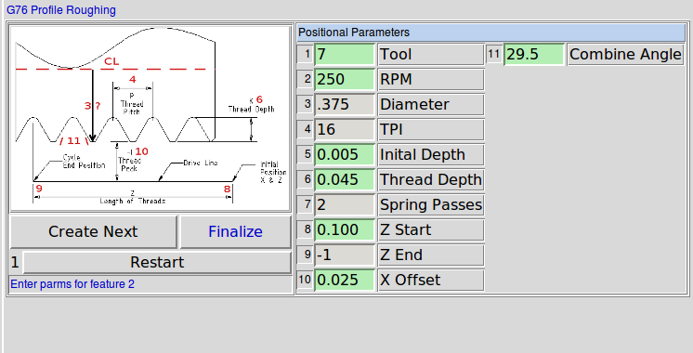Image resolution: width=693 pixels, height=353 pixels.
Task: Select the RPM value field
Action: (345, 80)
